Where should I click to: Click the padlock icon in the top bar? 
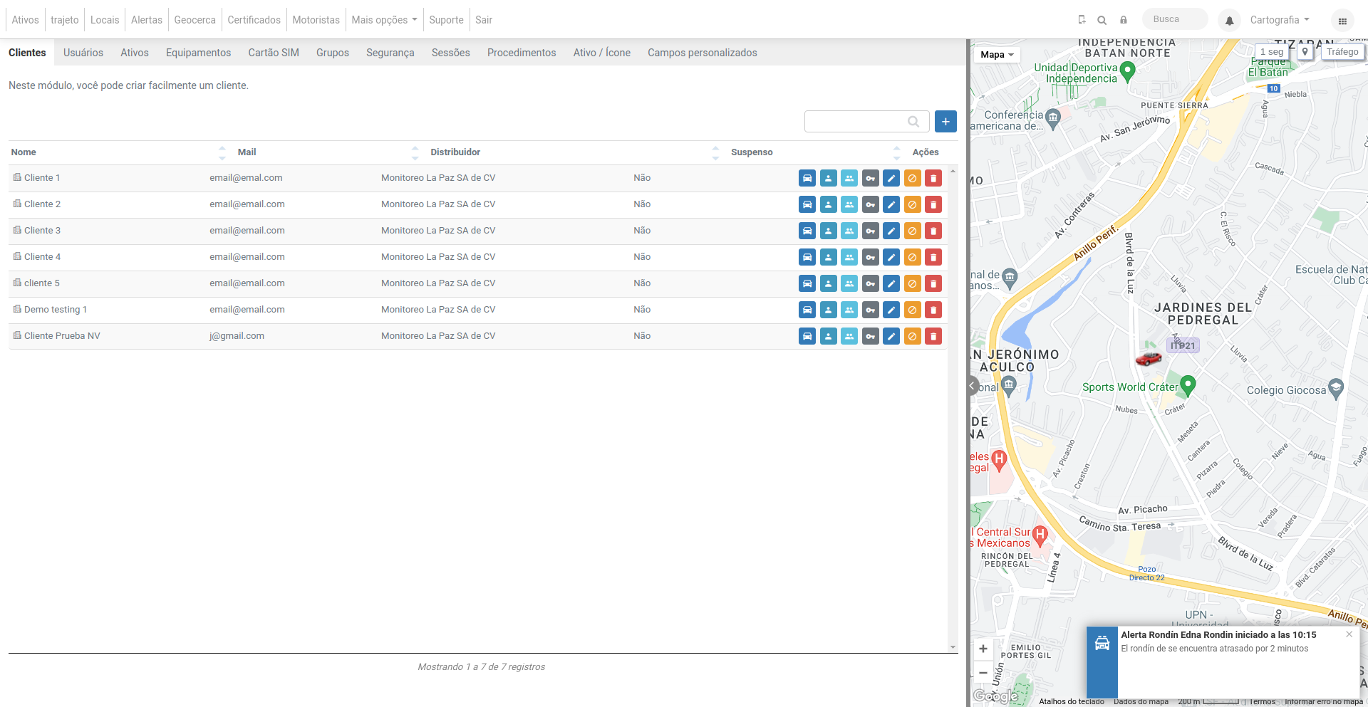point(1124,20)
